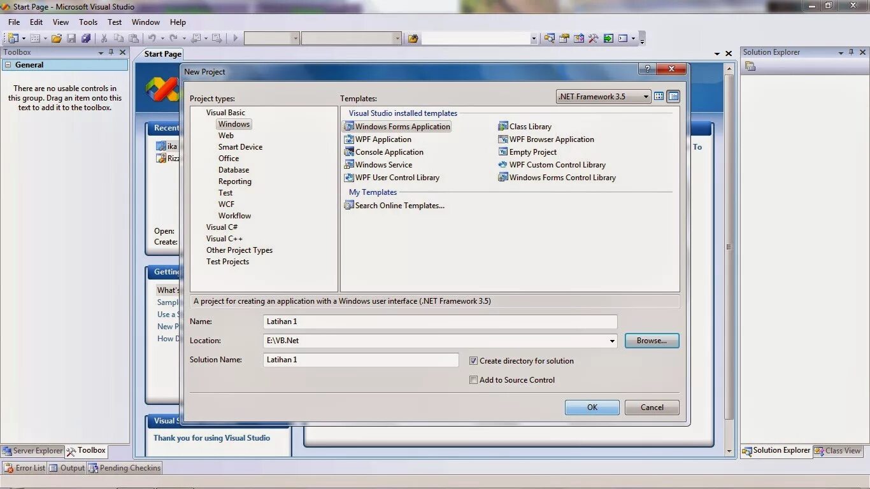Click Search Online Templates...
Viewport: 870px width, 489px height.
tap(394, 206)
